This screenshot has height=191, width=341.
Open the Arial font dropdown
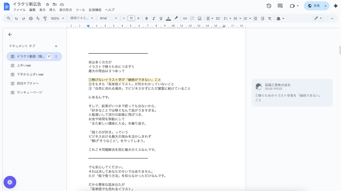coord(108,18)
